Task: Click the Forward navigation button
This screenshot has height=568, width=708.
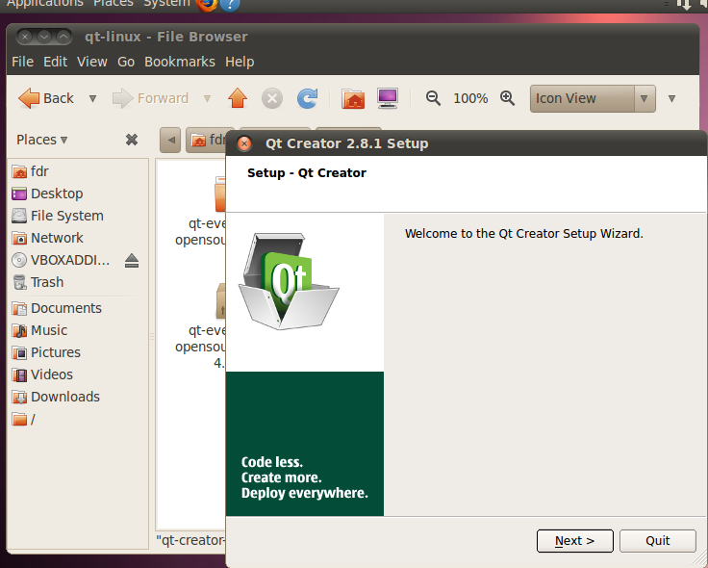Action: click(x=150, y=98)
